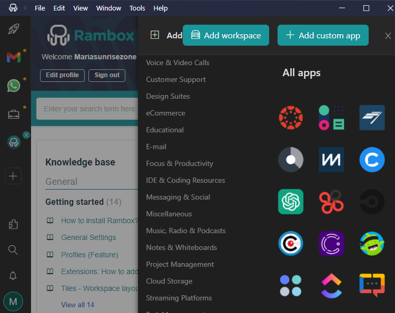Filter by Focus & Productivity category
This screenshot has width=395, height=313.
180,163
